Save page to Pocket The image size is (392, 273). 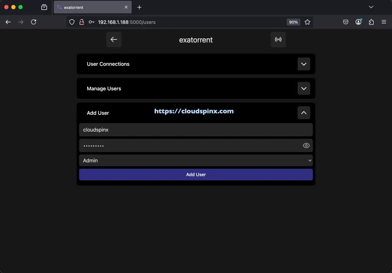click(x=346, y=22)
